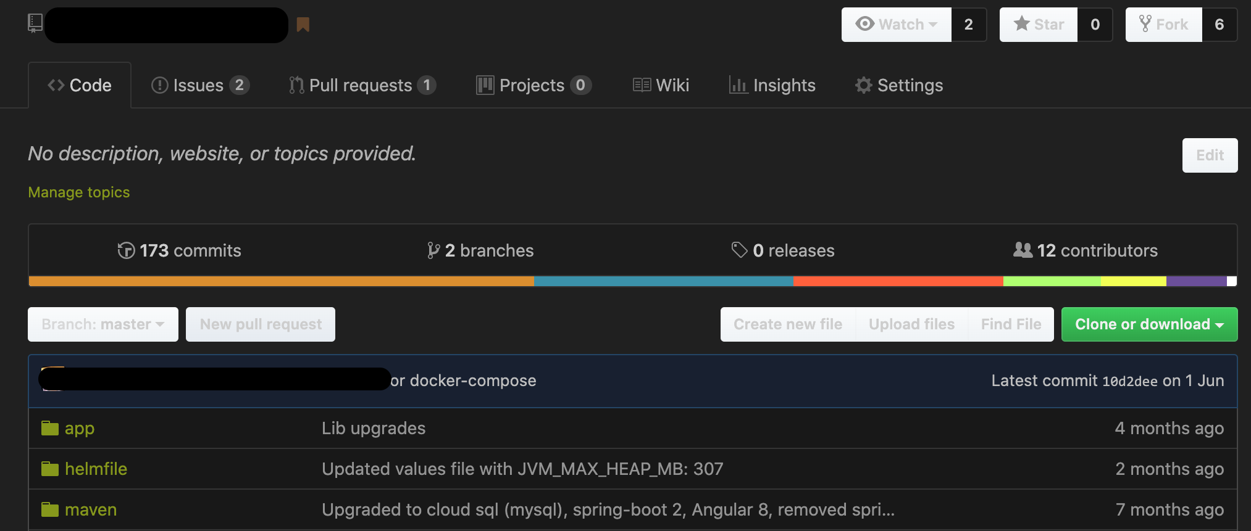This screenshot has width=1251, height=531.
Task: Click the Find File button
Action: [1011, 324]
